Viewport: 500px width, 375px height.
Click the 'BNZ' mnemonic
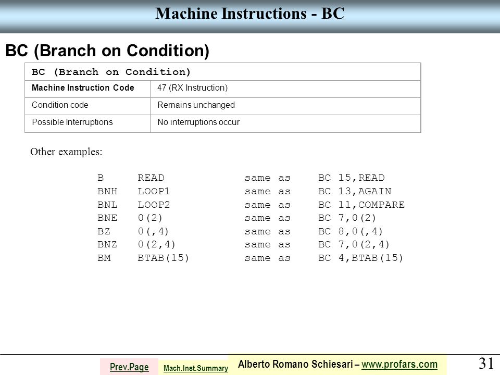[107, 244]
